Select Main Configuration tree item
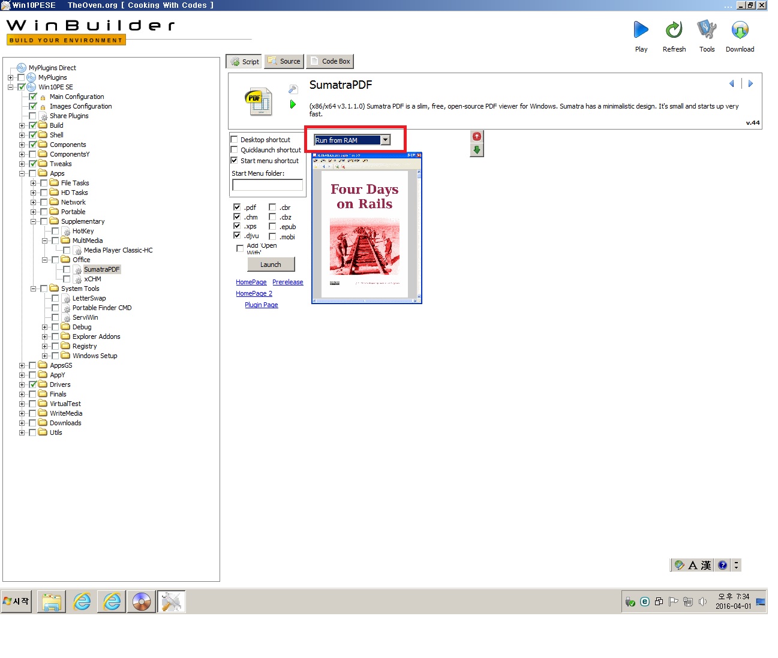 click(x=77, y=97)
